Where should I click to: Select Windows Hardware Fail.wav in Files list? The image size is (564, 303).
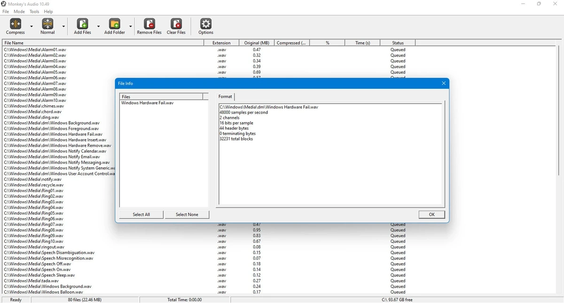coord(147,103)
